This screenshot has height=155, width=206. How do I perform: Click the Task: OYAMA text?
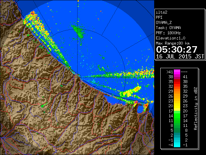[x=168, y=28]
